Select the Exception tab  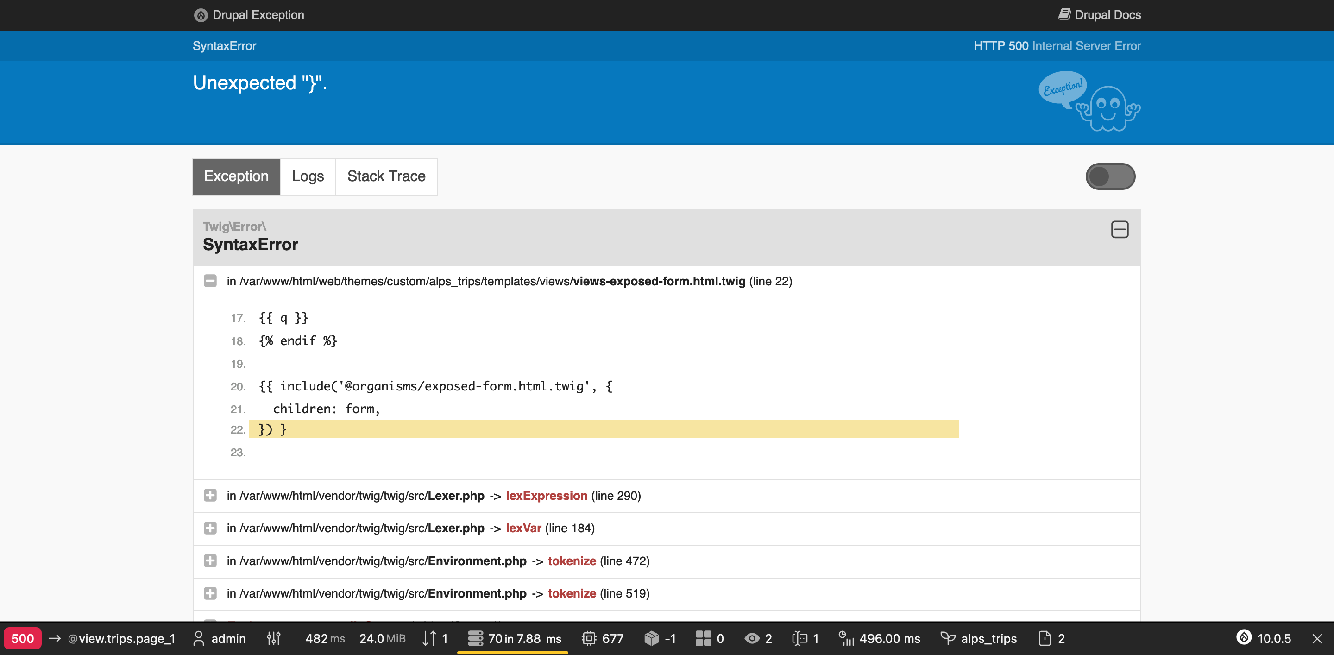click(236, 176)
